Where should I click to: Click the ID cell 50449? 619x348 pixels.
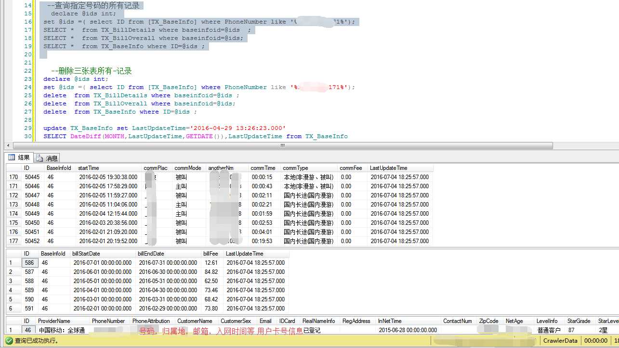[x=33, y=214]
